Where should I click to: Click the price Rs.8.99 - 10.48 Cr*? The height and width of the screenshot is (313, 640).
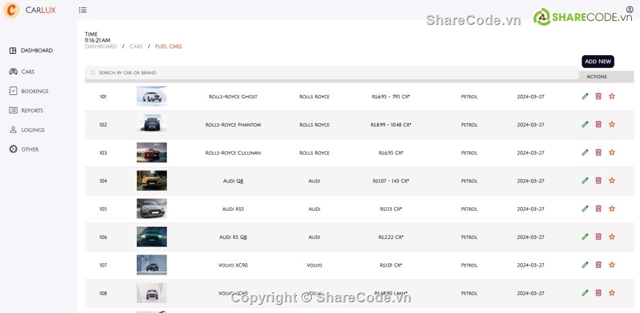pyautogui.click(x=391, y=125)
